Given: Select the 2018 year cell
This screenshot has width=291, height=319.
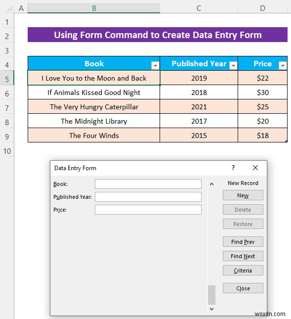Looking at the screenshot, I should click(x=199, y=92).
